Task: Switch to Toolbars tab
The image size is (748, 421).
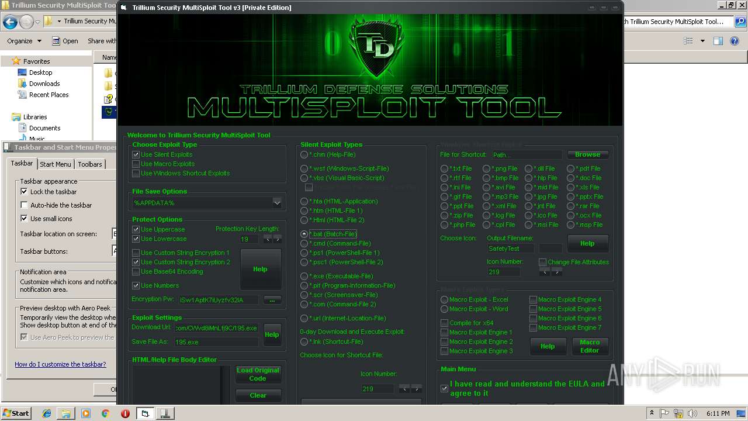Action: [90, 164]
